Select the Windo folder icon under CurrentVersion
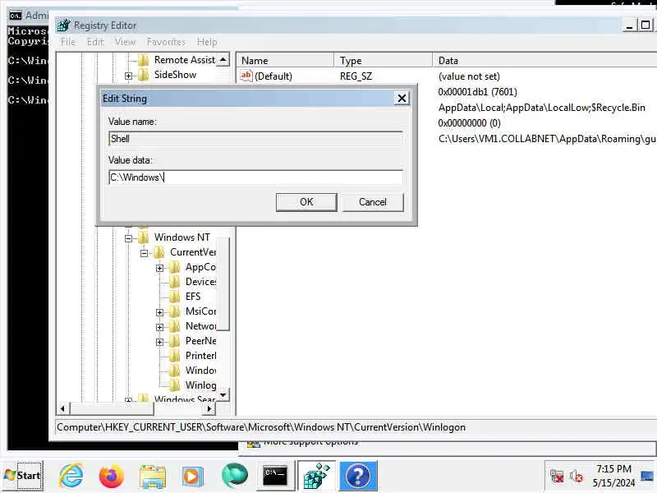 click(x=175, y=371)
